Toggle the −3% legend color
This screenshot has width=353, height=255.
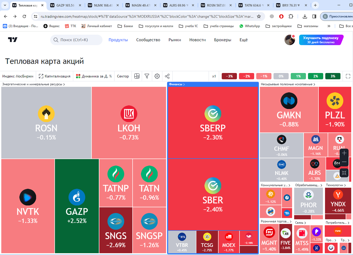click(x=229, y=76)
